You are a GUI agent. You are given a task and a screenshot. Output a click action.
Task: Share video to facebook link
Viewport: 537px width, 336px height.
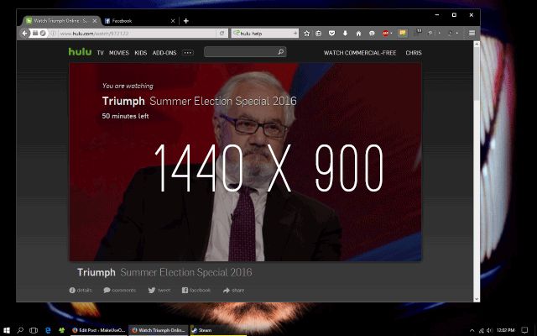coord(196,291)
